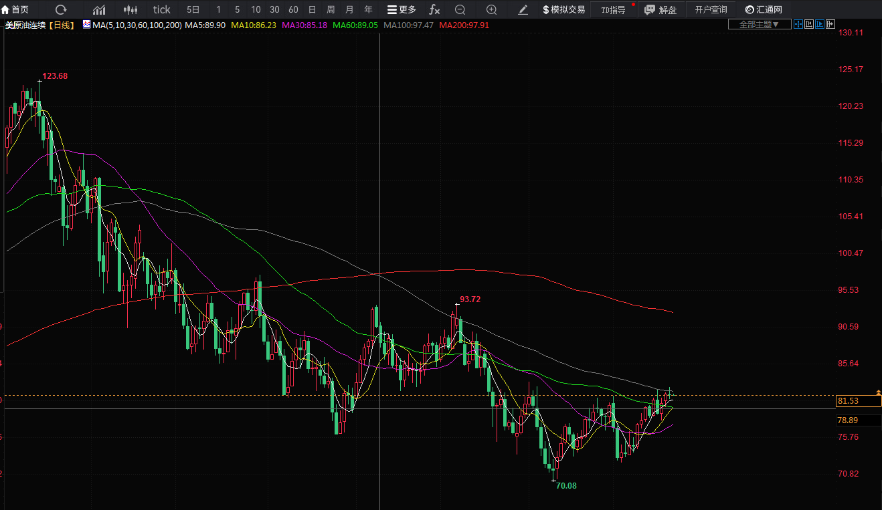Switch to the line chart view icon
Screen dimensions: 882x510
pos(99,9)
